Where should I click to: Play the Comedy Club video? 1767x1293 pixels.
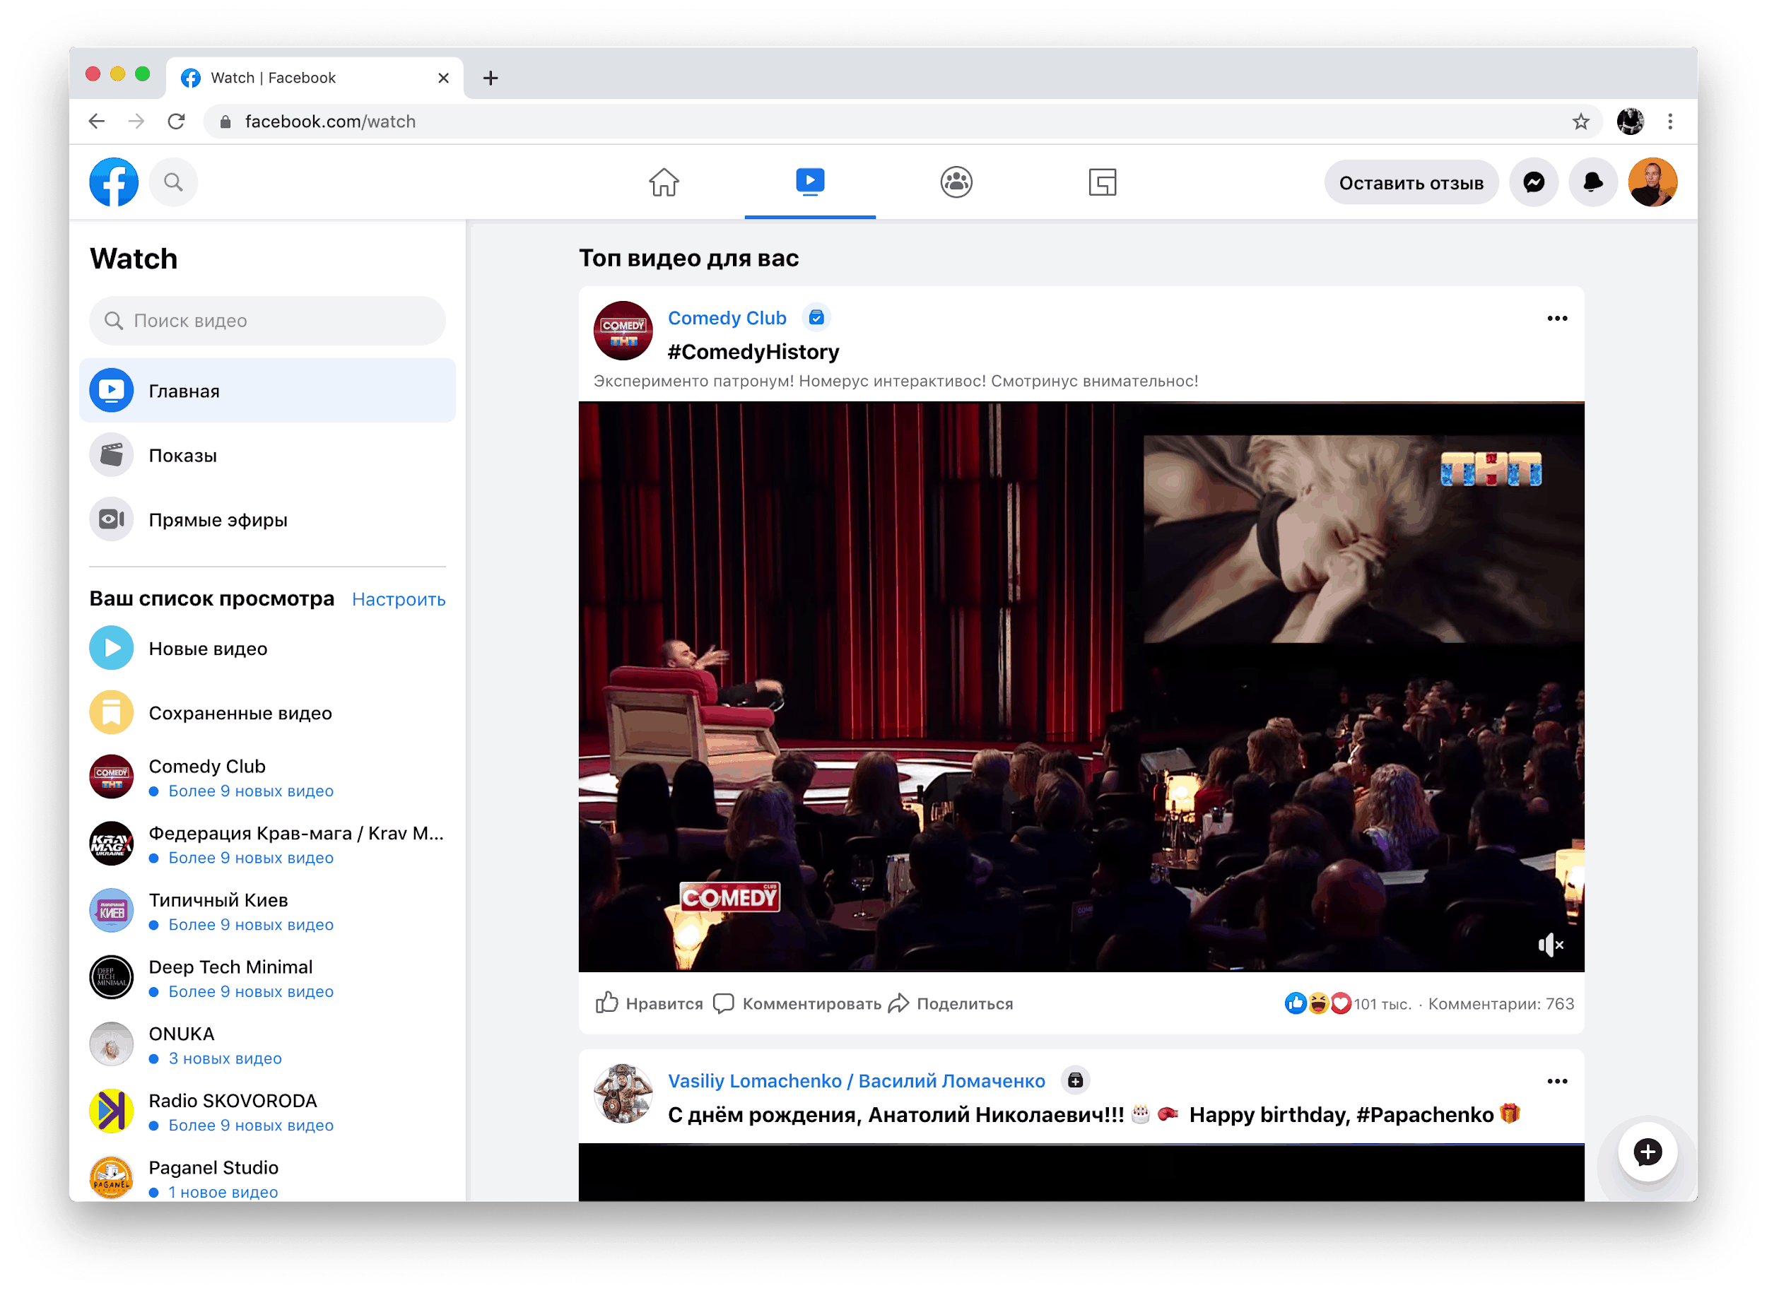pos(1081,687)
